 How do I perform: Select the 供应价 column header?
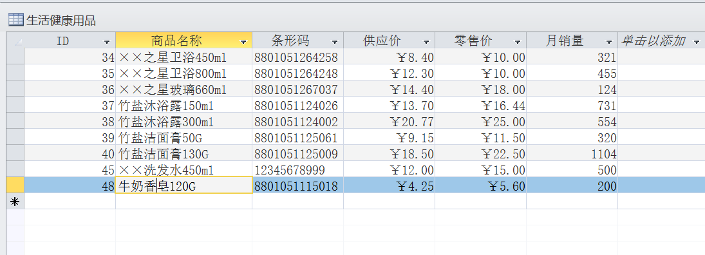coord(389,41)
